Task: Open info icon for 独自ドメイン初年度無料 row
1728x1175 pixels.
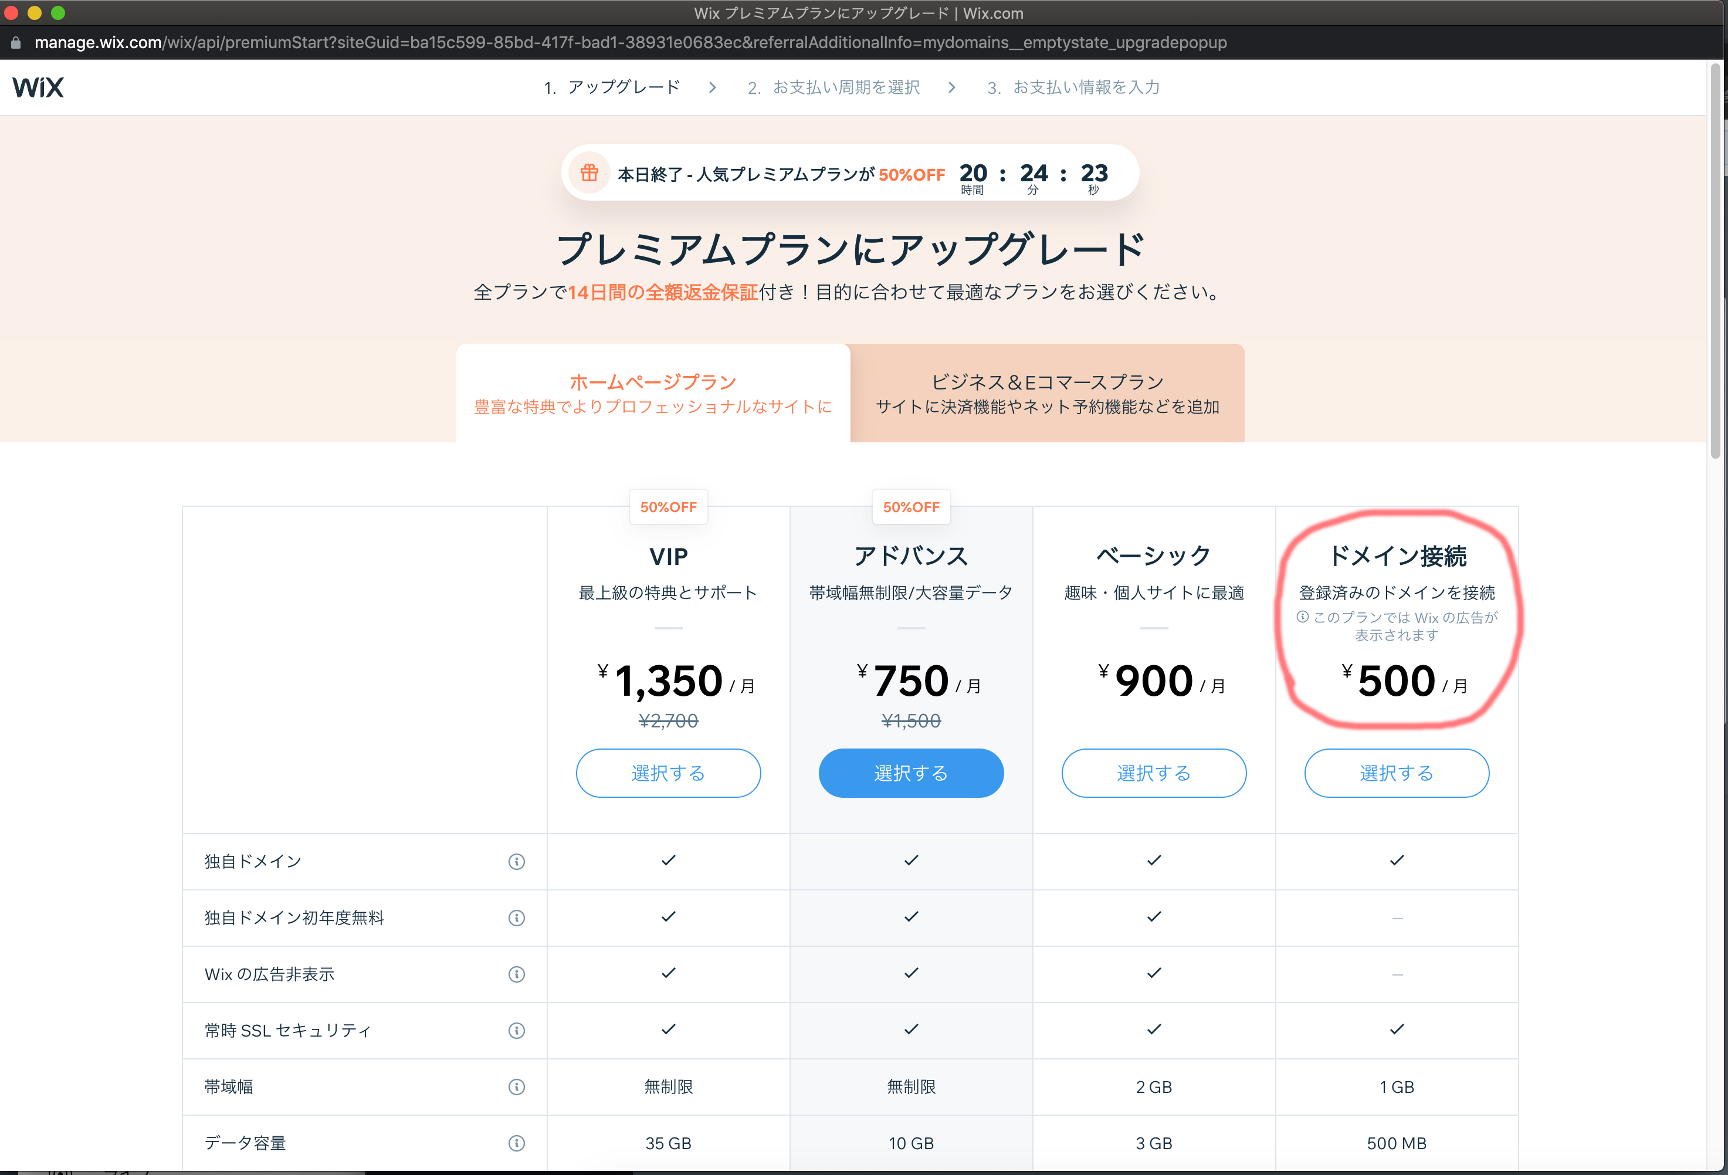Action: coord(517,917)
